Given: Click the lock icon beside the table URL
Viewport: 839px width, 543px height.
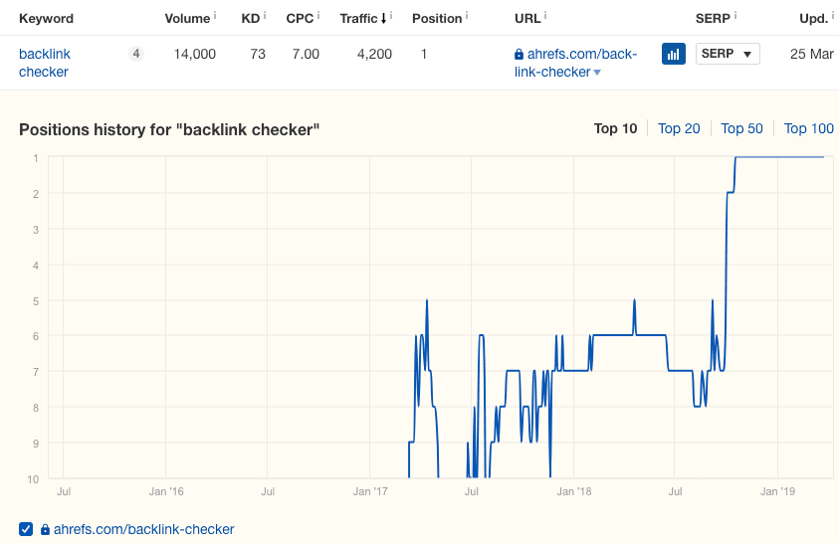Looking at the screenshot, I should tap(519, 55).
